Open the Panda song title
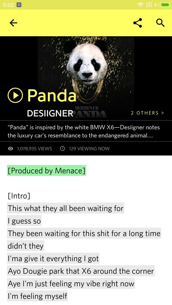This screenshot has width=172, height=305. tap(52, 95)
